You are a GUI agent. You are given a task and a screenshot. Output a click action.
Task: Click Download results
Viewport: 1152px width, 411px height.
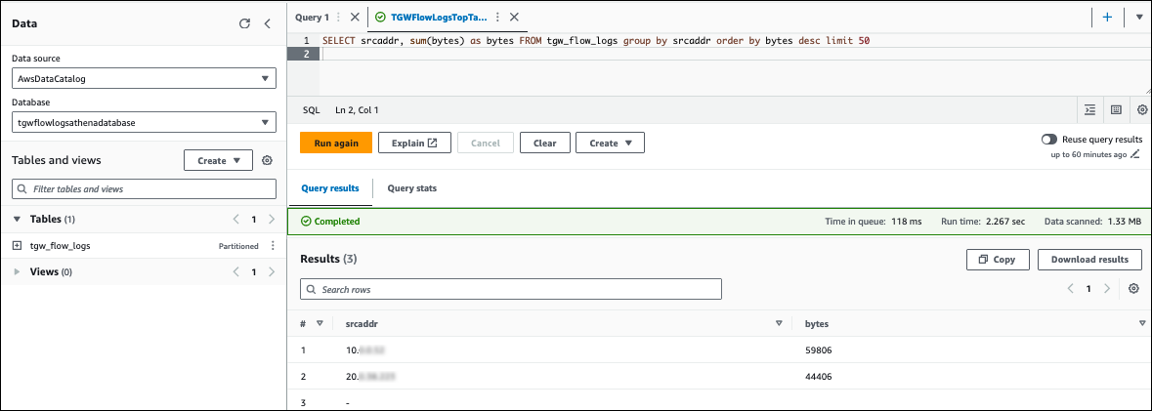coord(1089,260)
